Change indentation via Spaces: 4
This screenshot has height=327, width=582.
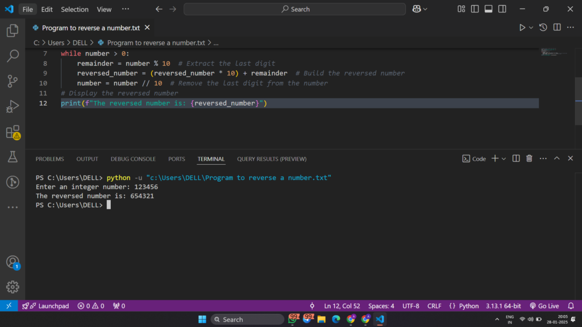(x=381, y=306)
